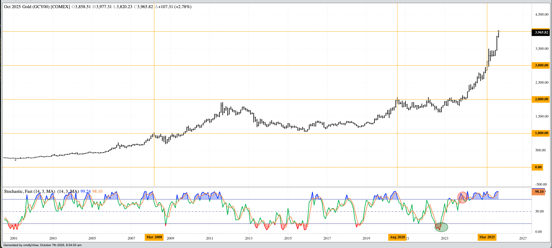
Task: Click the 4,500.00 label on price axis
Action: [542, 14]
